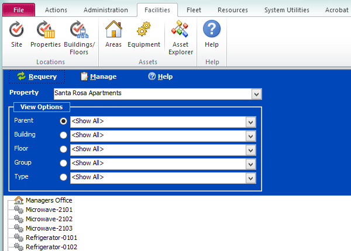Expand the Type filter dropdown
Screen dimensions: 351x251
coord(251,177)
